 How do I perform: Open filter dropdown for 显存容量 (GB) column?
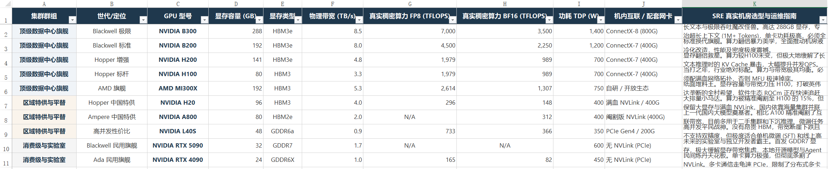[x=259, y=20]
